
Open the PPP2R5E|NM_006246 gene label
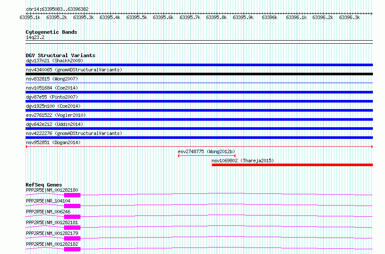(48, 212)
